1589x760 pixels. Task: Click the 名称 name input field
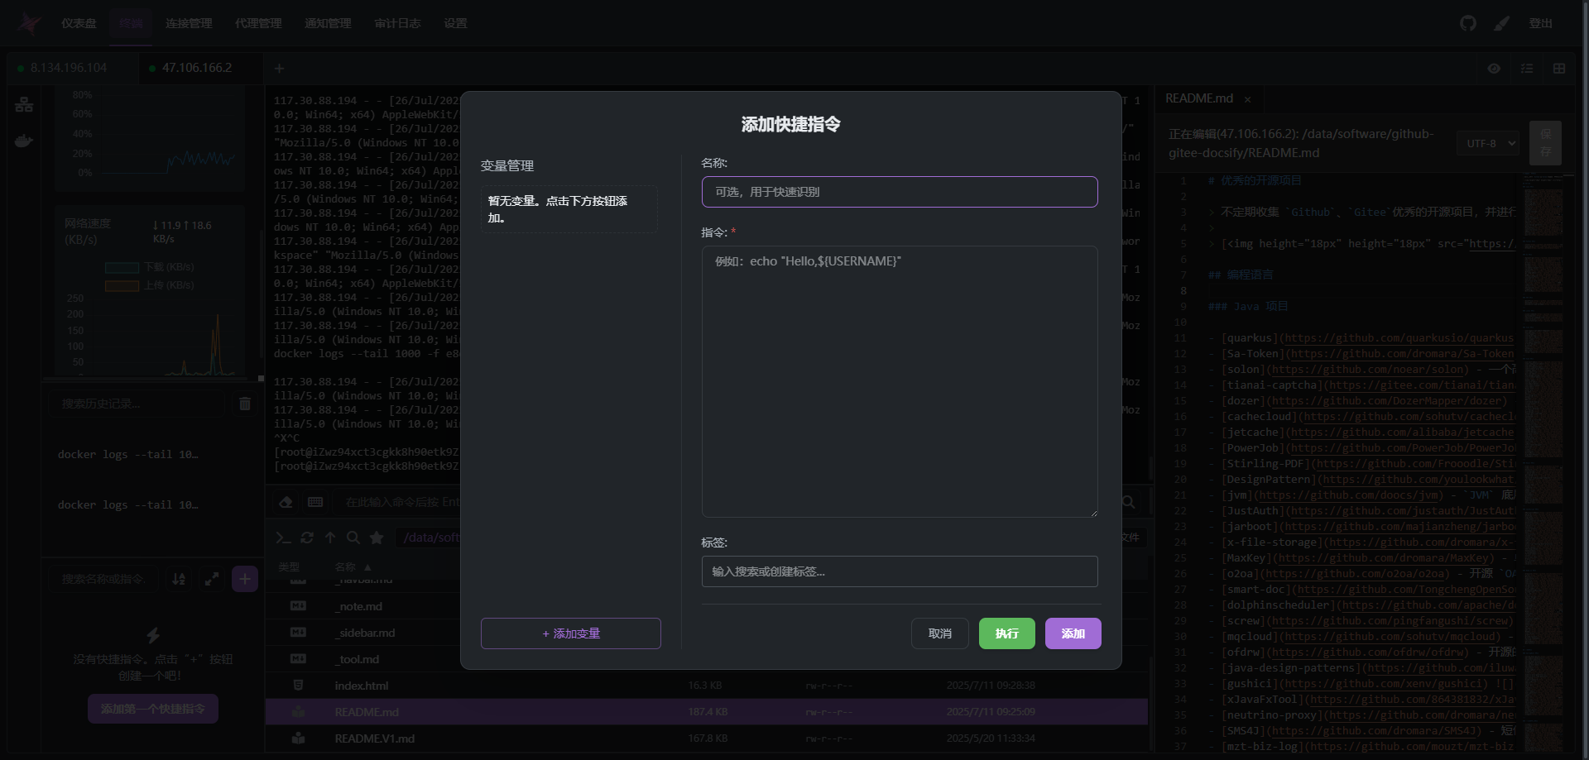900,192
